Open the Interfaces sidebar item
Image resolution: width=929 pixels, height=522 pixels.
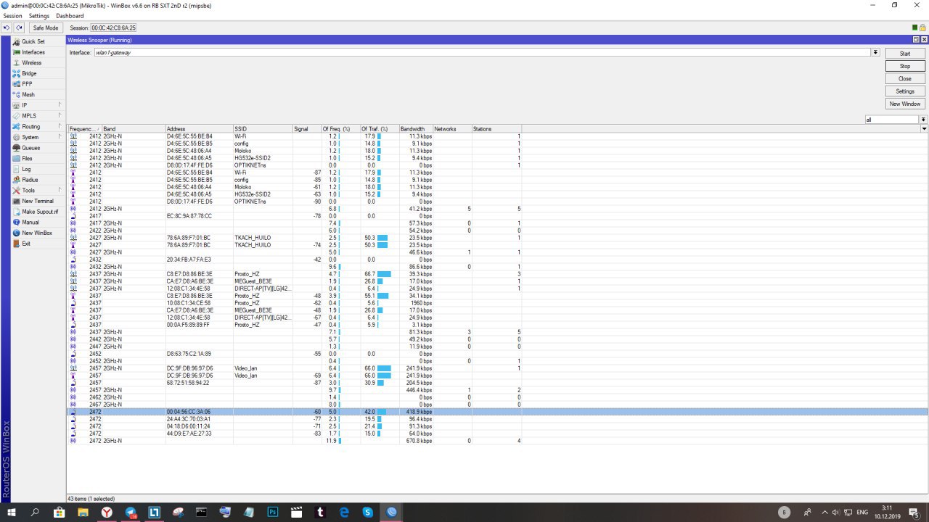pos(33,52)
